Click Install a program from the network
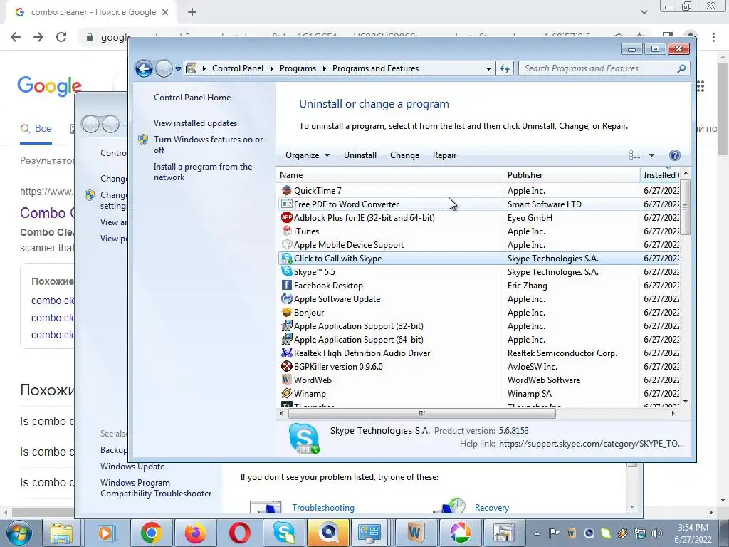The width and height of the screenshot is (729, 547). pyautogui.click(x=203, y=172)
